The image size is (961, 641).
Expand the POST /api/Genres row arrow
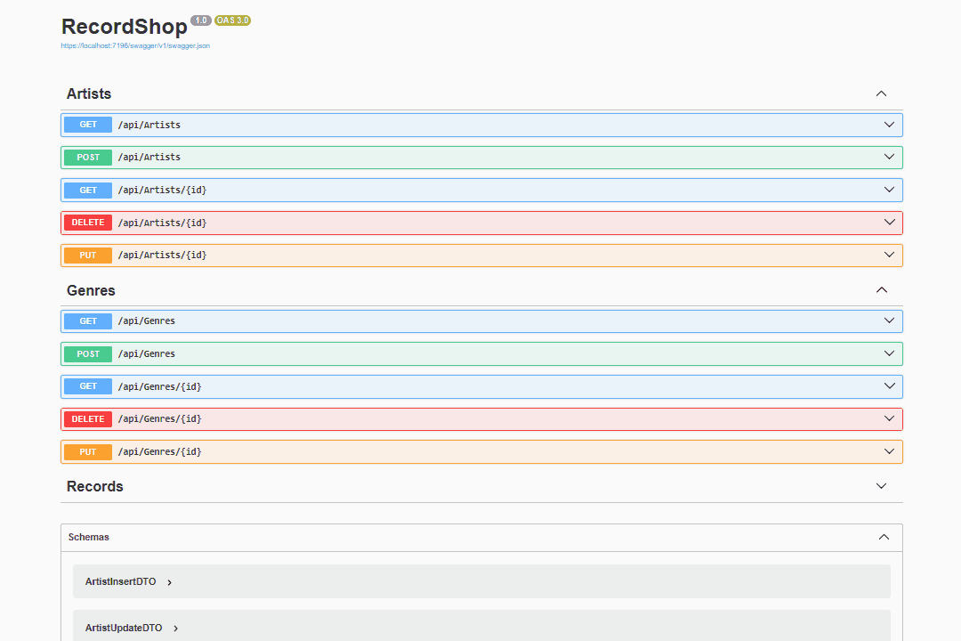(889, 353)
